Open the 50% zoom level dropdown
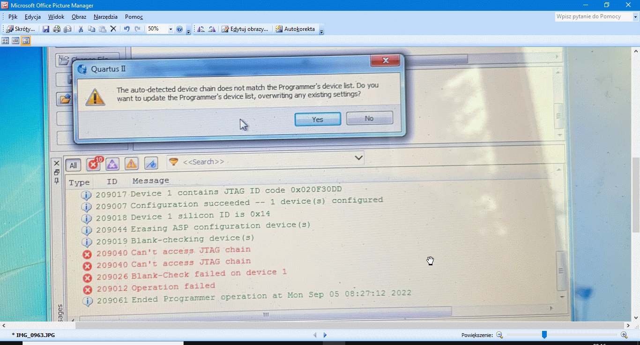 click(171, 29)
